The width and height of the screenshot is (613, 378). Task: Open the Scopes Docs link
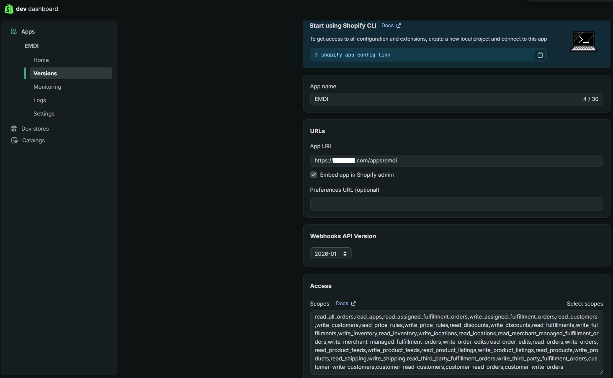342,303
